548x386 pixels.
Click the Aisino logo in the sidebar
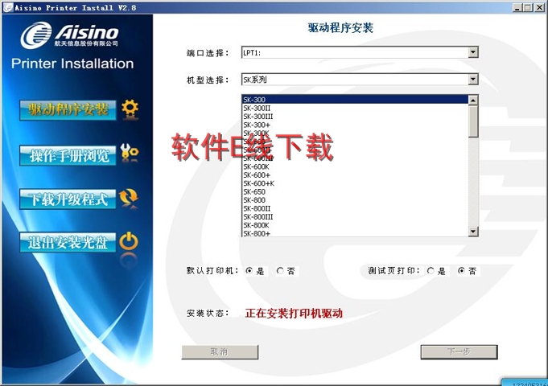[x=71, y=35]
